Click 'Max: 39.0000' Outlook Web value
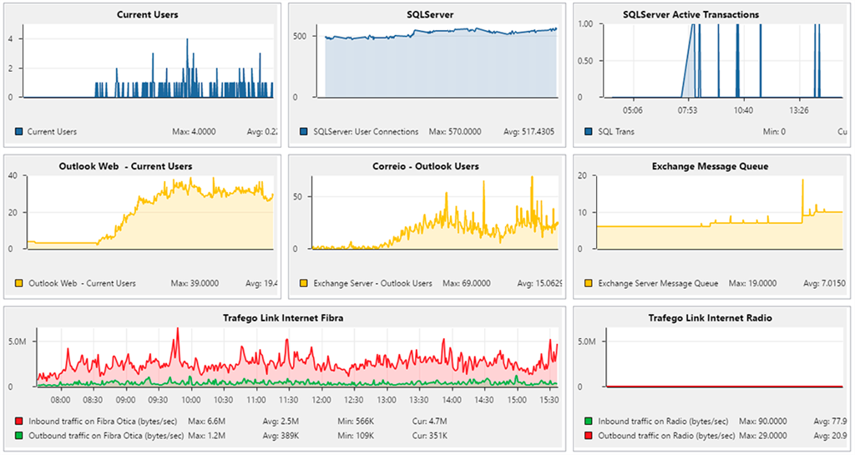The image size is (855, 455). (195, 283)
